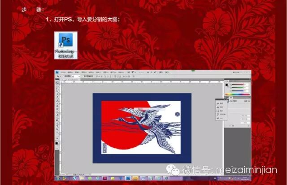The width and height of the screenshot is (287, 185).
Task: Pick a color from the spectrum ramp
Action: click(238, 95)
